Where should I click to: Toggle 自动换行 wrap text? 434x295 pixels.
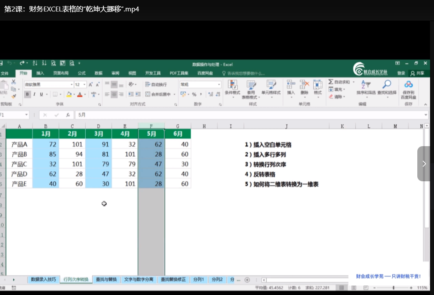pyautogui.click(x=156, y=84)
